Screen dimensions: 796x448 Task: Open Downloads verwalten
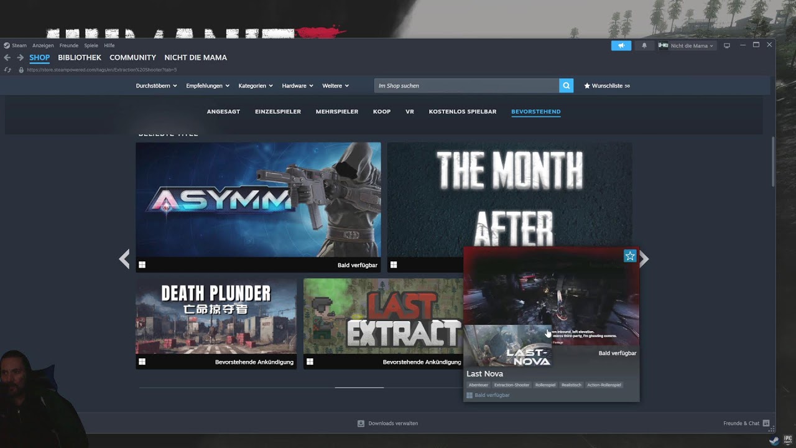tap(393, 423)
